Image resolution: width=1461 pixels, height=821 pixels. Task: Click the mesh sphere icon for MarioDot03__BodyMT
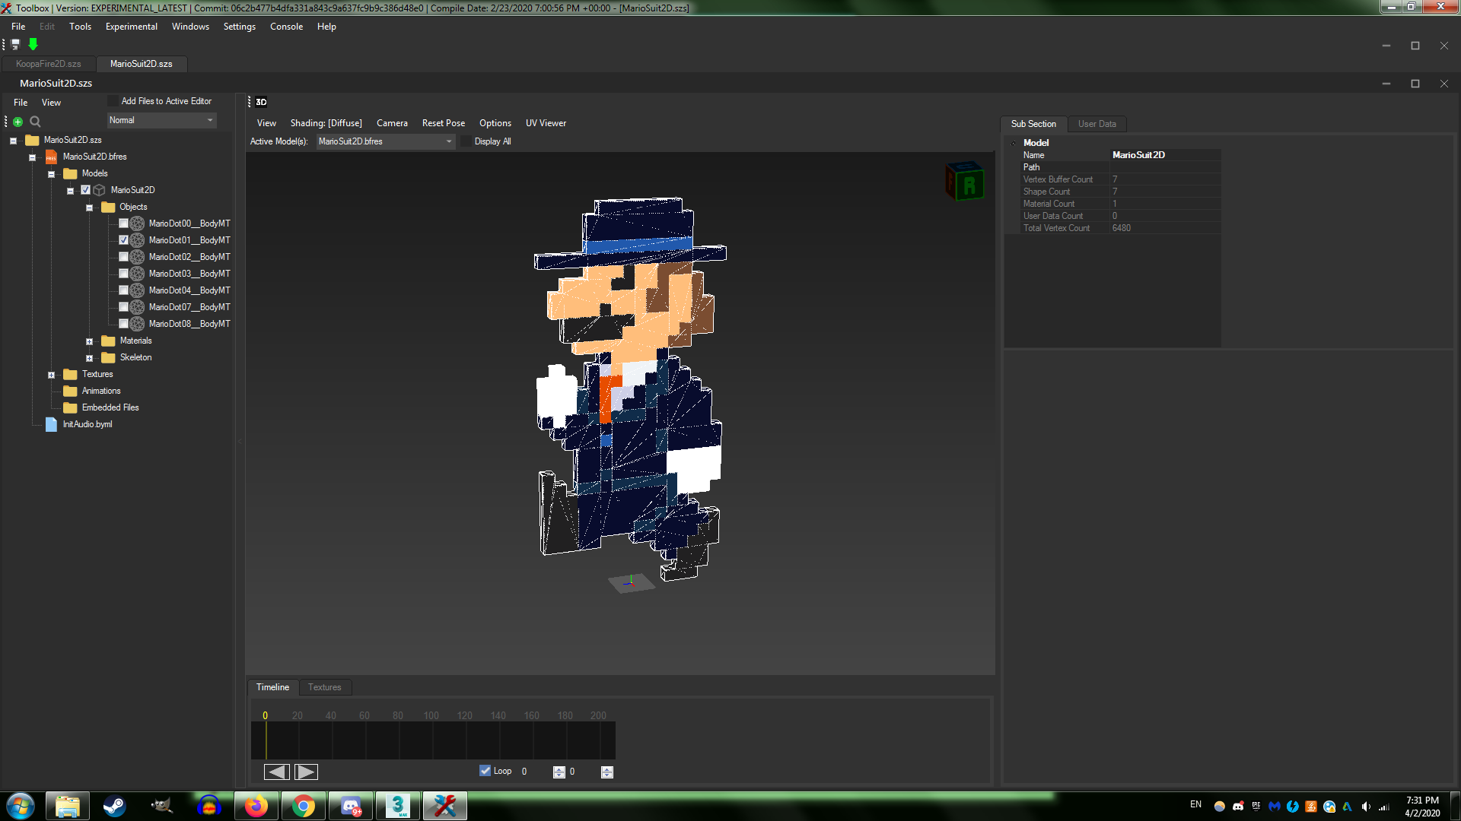click(x=137, y=274)
